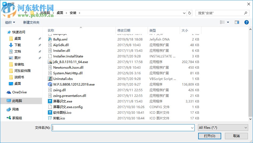The height and width of the screenshot is (143, 253).
Task: Open help with the blue question mark
Action: (246, 22)
